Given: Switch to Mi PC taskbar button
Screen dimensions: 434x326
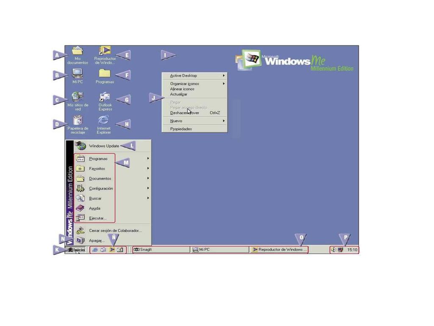Looking at the screenshot, I should (x=220, y=250).
